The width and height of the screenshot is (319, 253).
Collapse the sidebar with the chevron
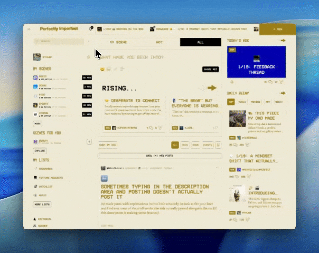point(89,41)
